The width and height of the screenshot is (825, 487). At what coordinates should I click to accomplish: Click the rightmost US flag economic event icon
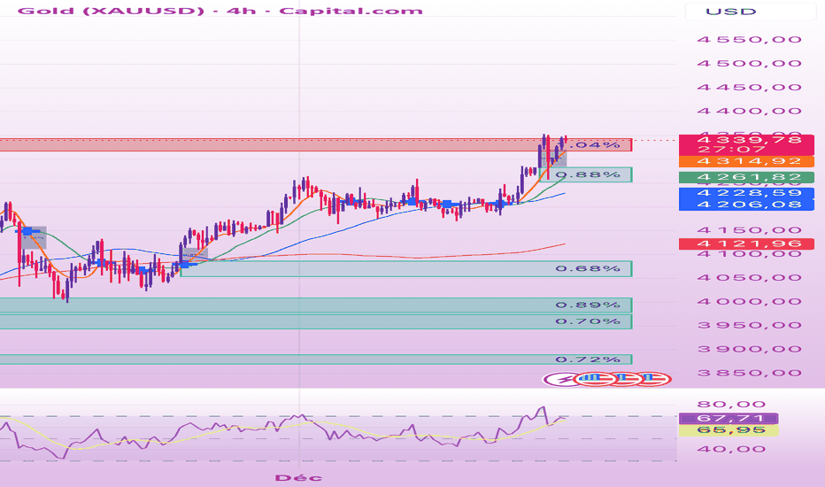coord(654,379)
